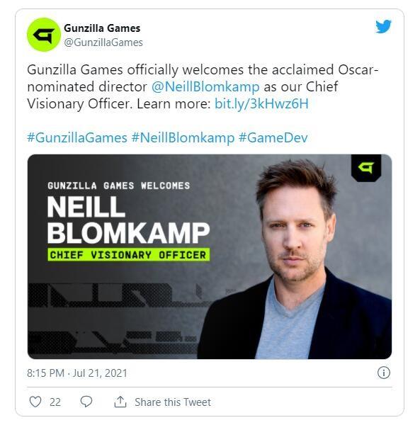Open the Neill Blomkamp welcome image

(x=210, y=256)
